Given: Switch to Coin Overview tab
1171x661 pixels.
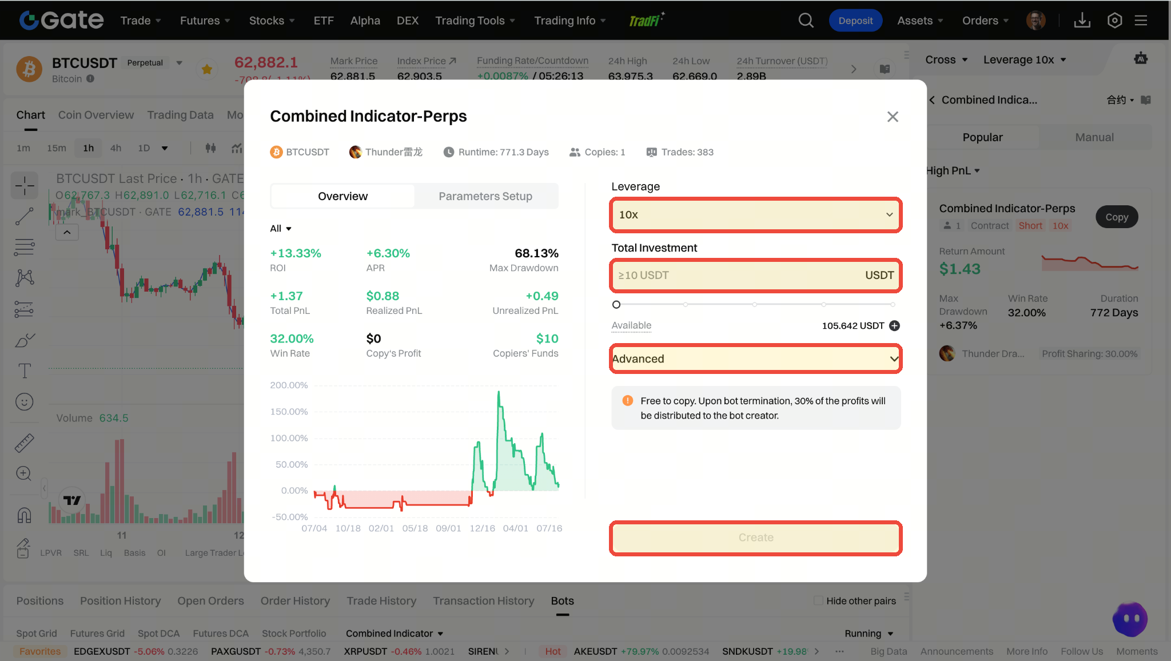Looking at the screenshot, I should tap(96, 115).
